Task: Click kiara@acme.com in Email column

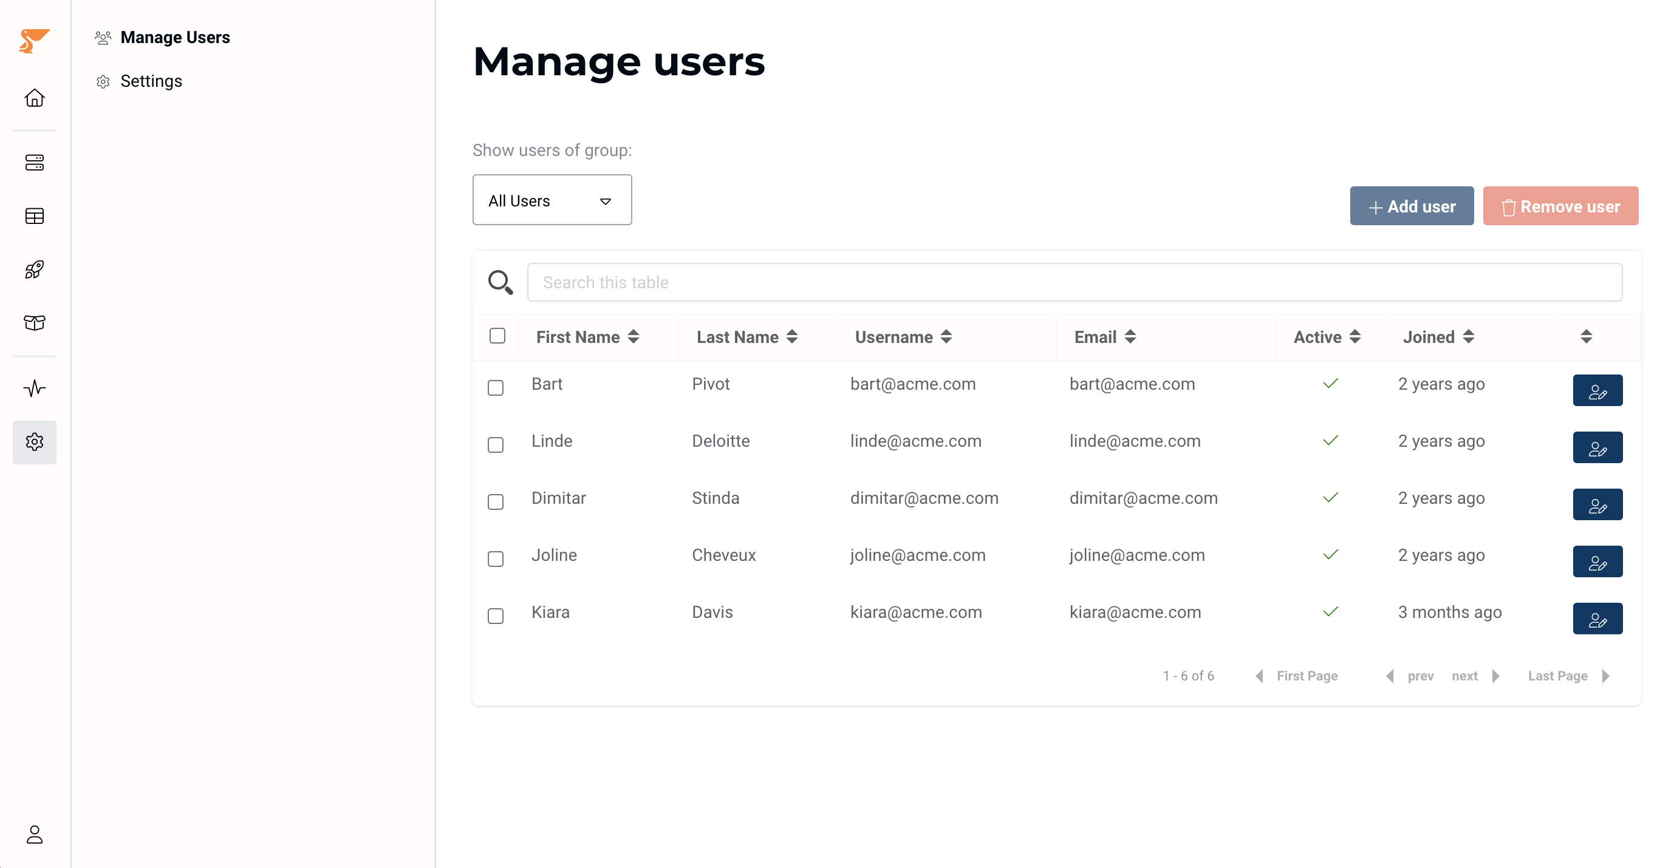Action: tap(1135, 613)
